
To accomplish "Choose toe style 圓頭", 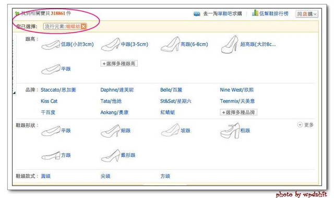I will pyautogui.click(x=45, y=176).
